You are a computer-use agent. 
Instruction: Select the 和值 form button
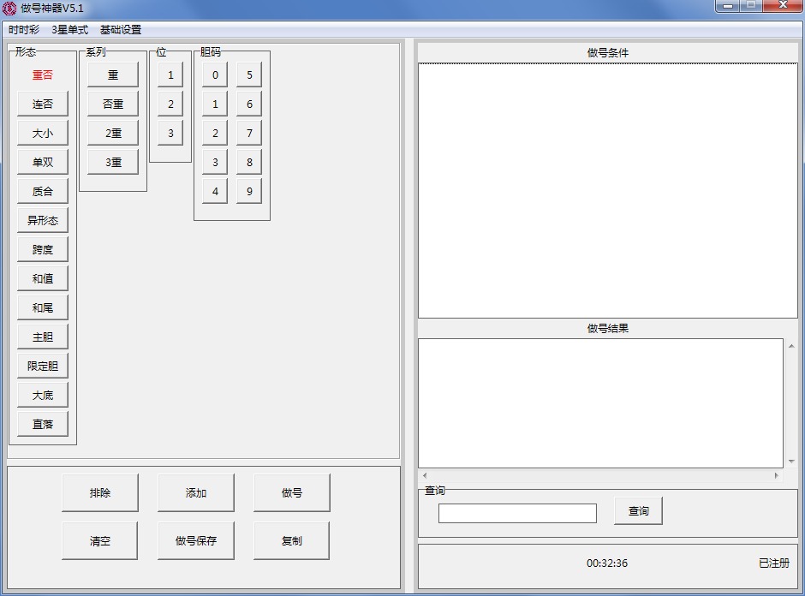(x=43, y=279)
